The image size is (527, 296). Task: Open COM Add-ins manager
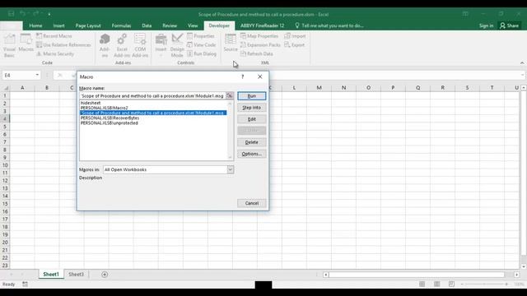click(x=140, y=46)
